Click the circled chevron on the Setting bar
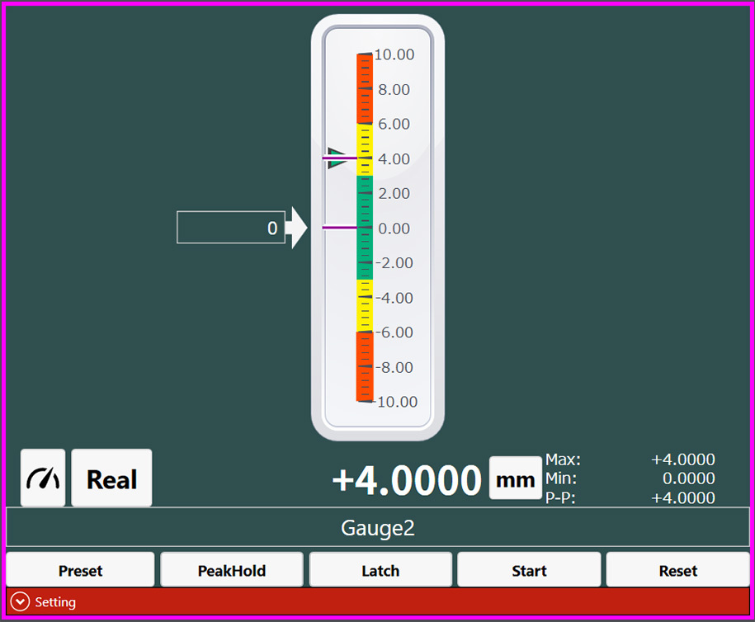755x622 pixels. [18, 603]
